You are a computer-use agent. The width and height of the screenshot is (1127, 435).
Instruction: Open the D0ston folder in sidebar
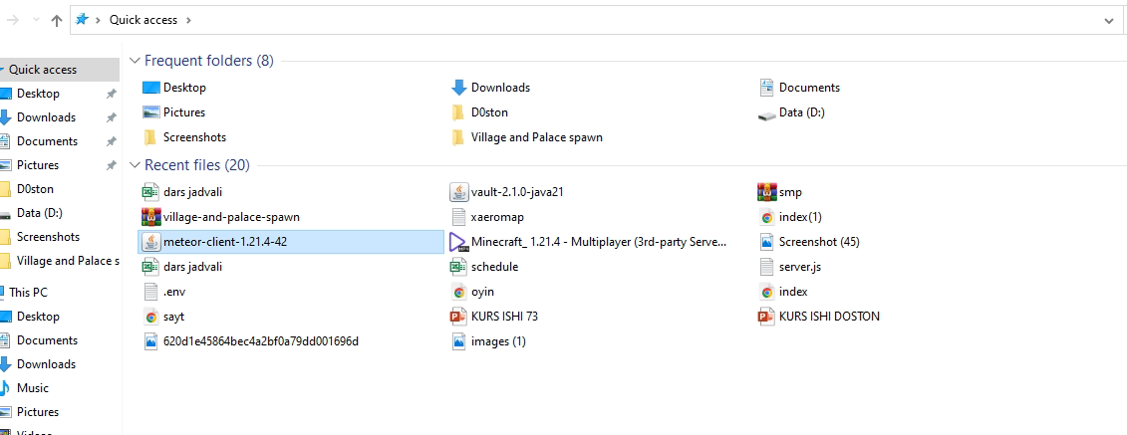point(35,189)
